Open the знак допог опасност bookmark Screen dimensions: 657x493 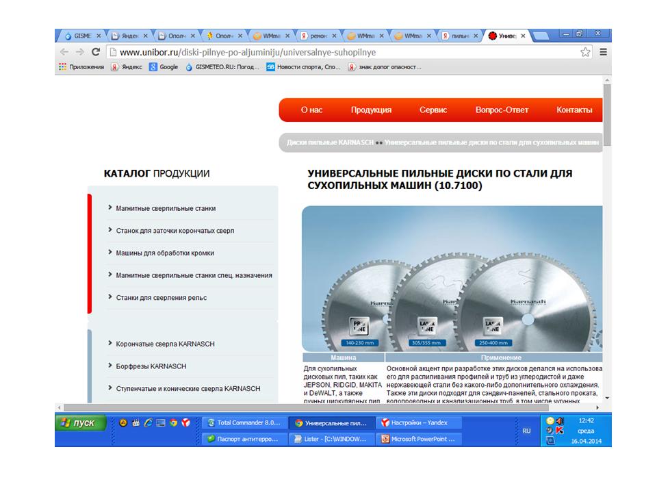click(x=385, y=66)
